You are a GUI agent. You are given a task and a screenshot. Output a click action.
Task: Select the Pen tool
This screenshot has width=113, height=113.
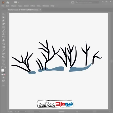pyautogui.click(x=3, y=21)
